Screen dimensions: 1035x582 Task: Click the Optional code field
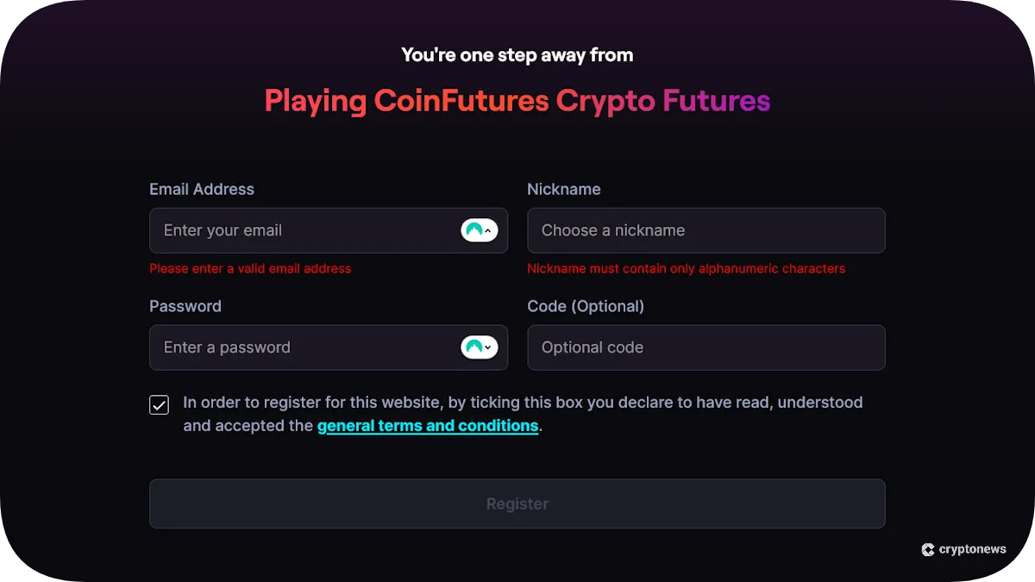point(706,347)
